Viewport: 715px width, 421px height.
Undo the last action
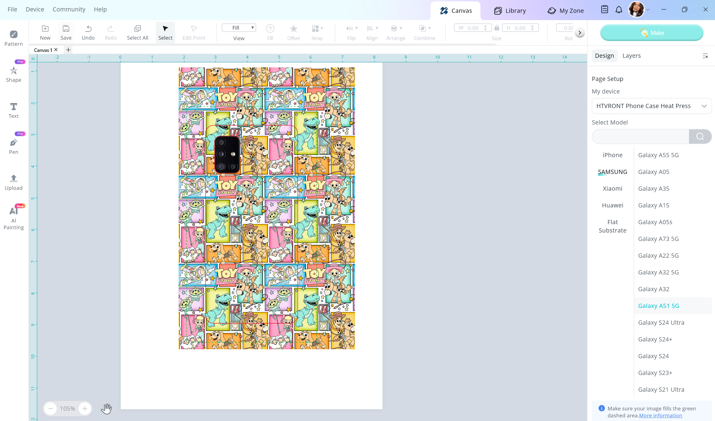click(x=88, y=32)
